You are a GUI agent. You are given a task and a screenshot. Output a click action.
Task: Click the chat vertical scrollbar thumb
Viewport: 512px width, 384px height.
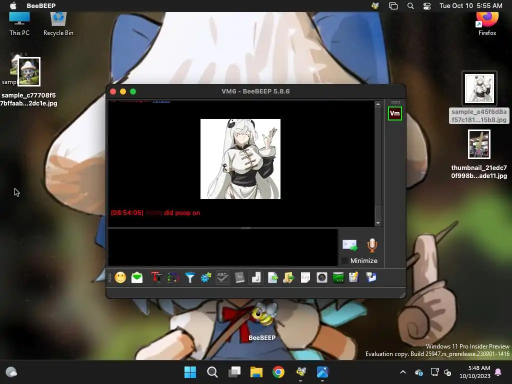(x=378, y=213)
